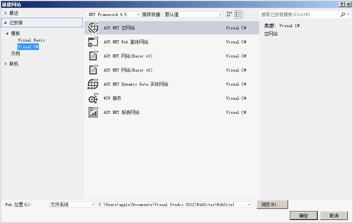Select WCF 服务 template text

pyautogui.click(x=112, y=98)
